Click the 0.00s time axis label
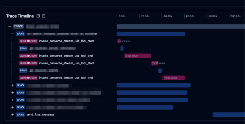The image size is (245, 124). [x=122, y=16]
